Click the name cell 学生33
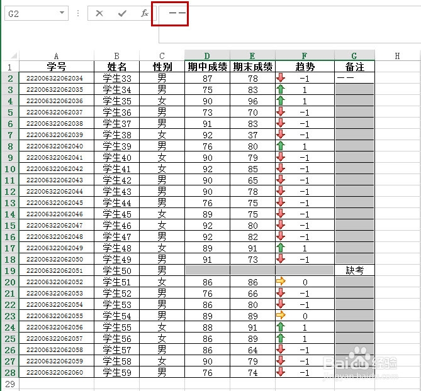 [x=116, y=79]
